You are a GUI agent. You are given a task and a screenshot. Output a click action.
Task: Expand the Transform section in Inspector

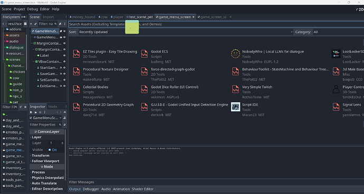click(41, 156)
